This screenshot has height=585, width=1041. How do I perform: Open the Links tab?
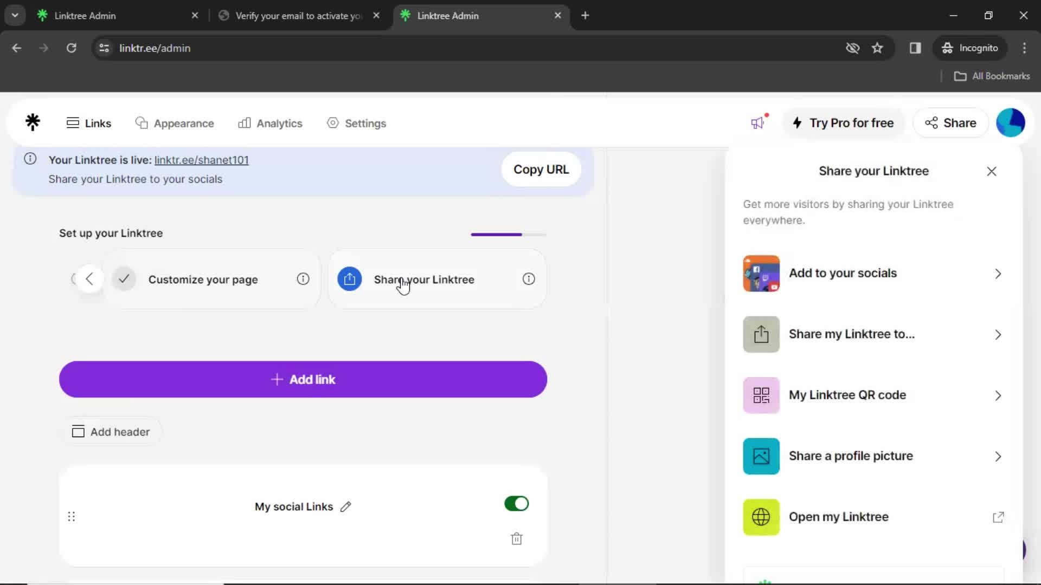coord(89,123)
